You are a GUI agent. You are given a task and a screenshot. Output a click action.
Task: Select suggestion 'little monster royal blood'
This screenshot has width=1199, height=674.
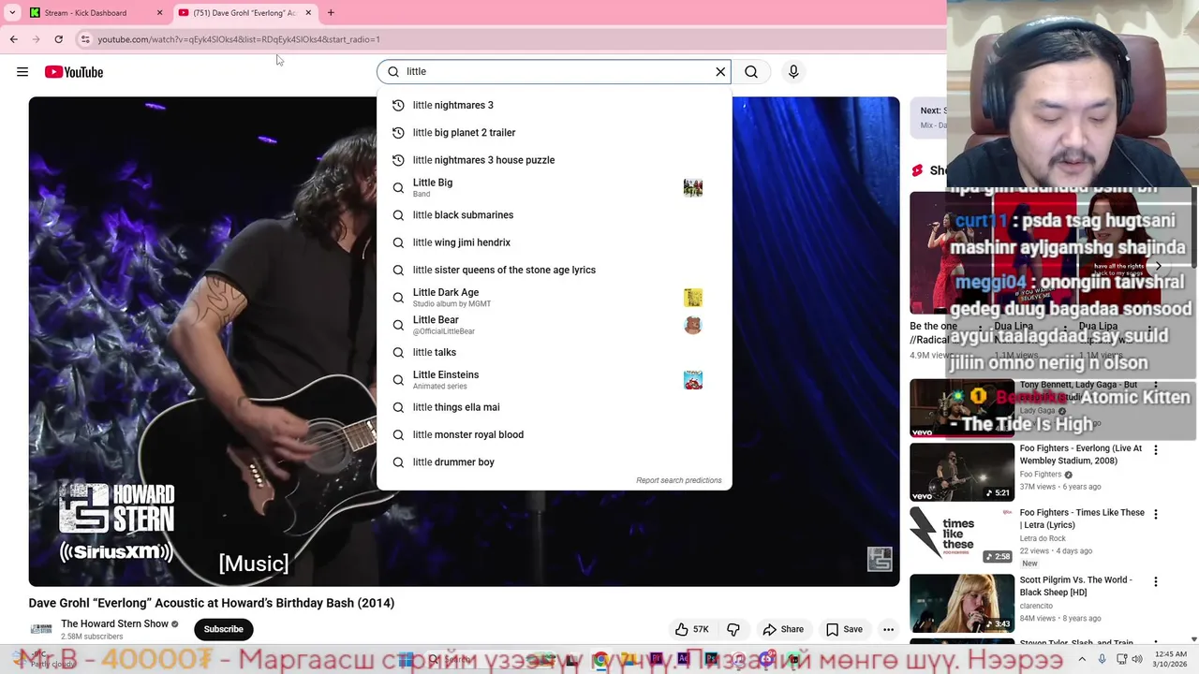click(x=554, y=434)
